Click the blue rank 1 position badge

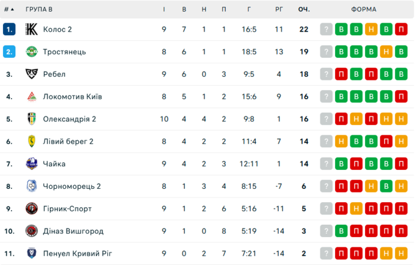pyautogui.click(x=9, y=29)
